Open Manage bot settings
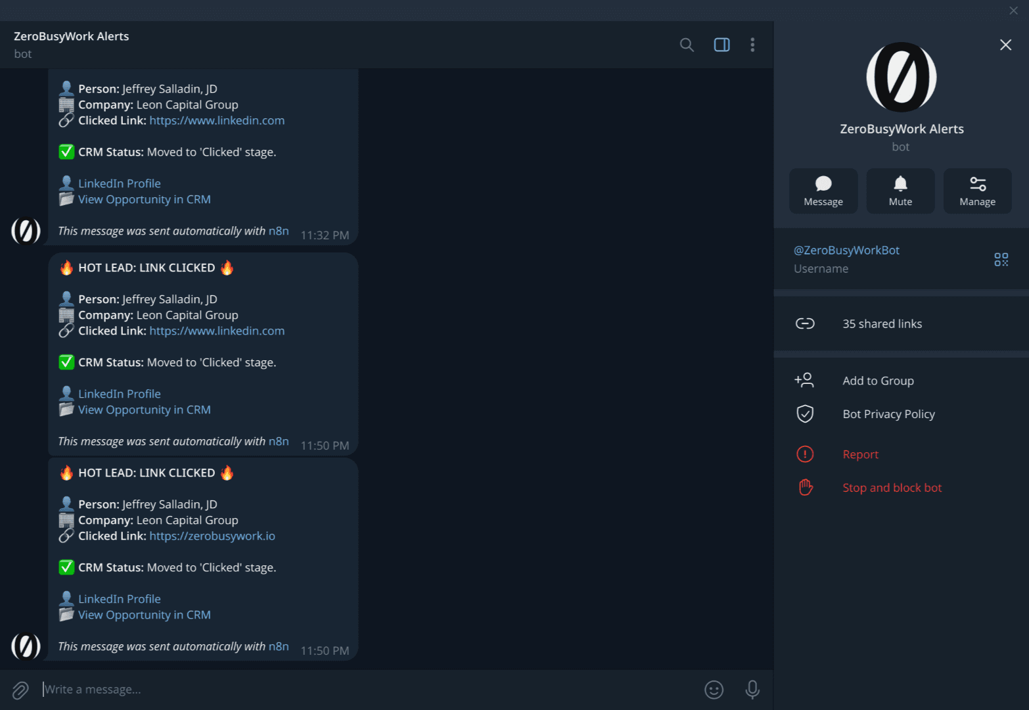Screen dimensions: 1029x710 click(977, 191)
